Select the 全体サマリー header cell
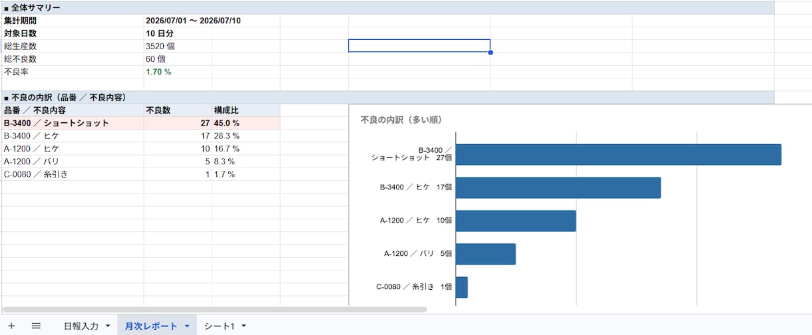 [x=387, y=8]
